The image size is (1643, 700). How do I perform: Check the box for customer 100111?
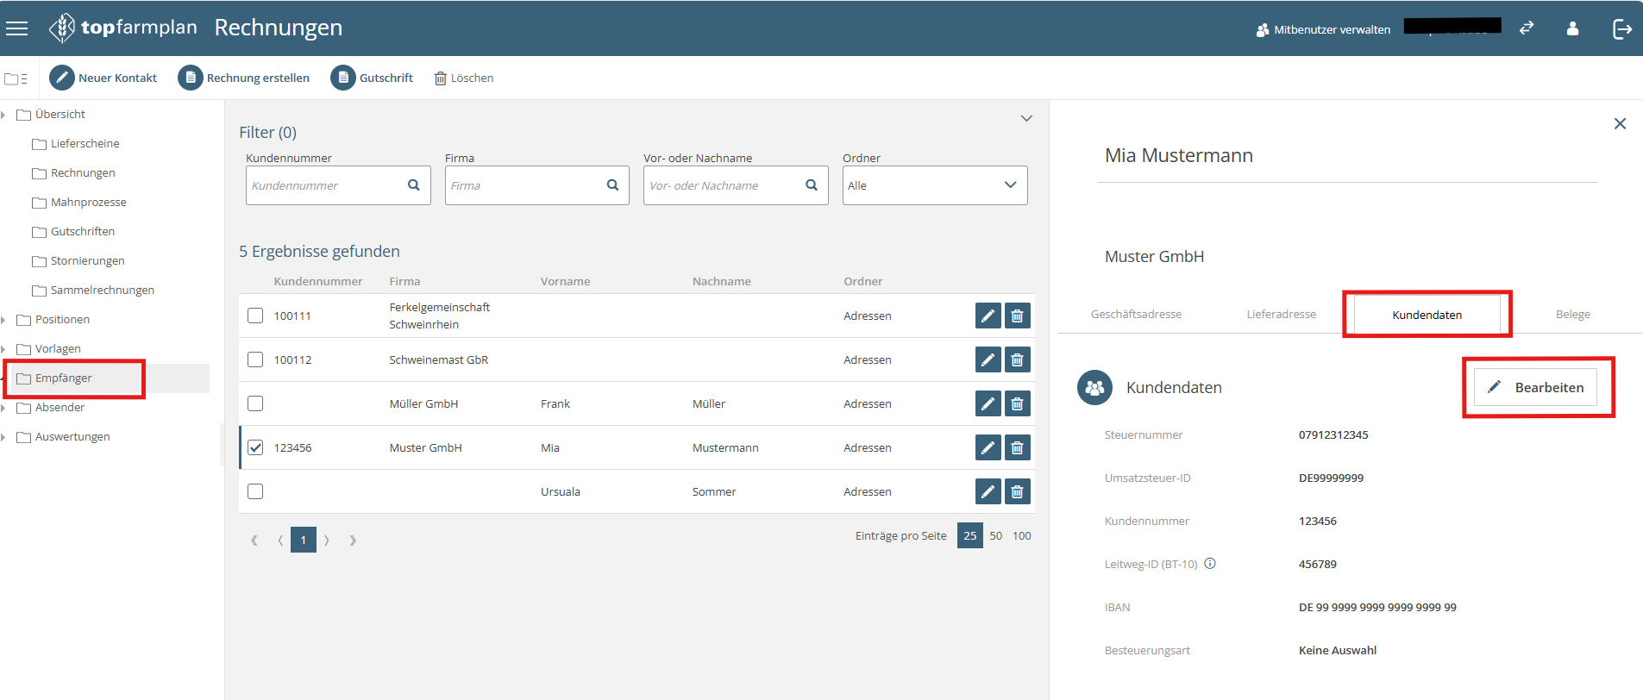click(x=255, y=316)
